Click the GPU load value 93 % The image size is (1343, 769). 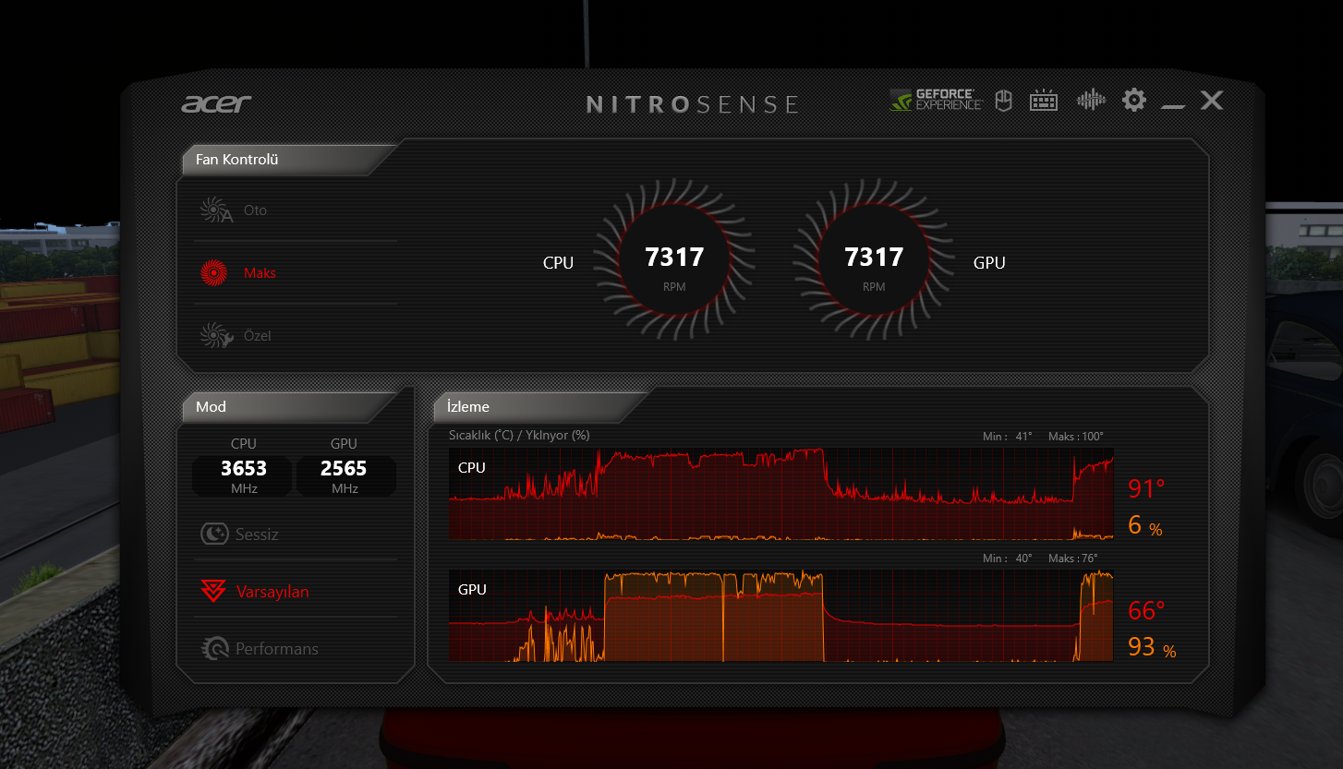(1152, 647)
